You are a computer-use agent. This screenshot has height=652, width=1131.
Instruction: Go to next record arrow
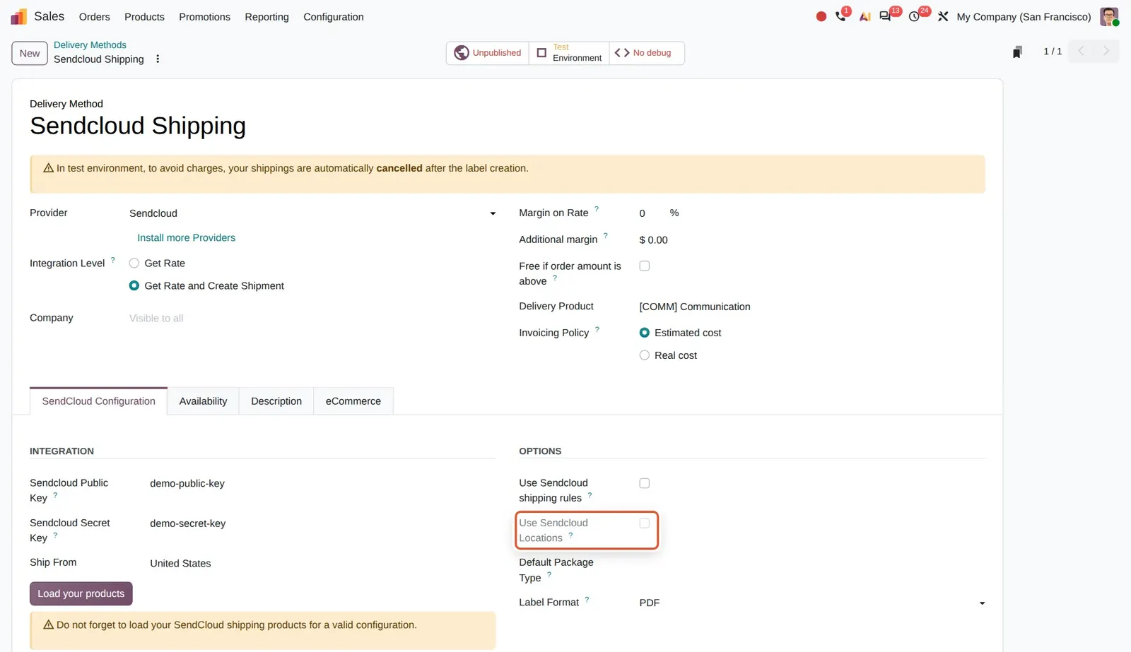click(1106, 51)
